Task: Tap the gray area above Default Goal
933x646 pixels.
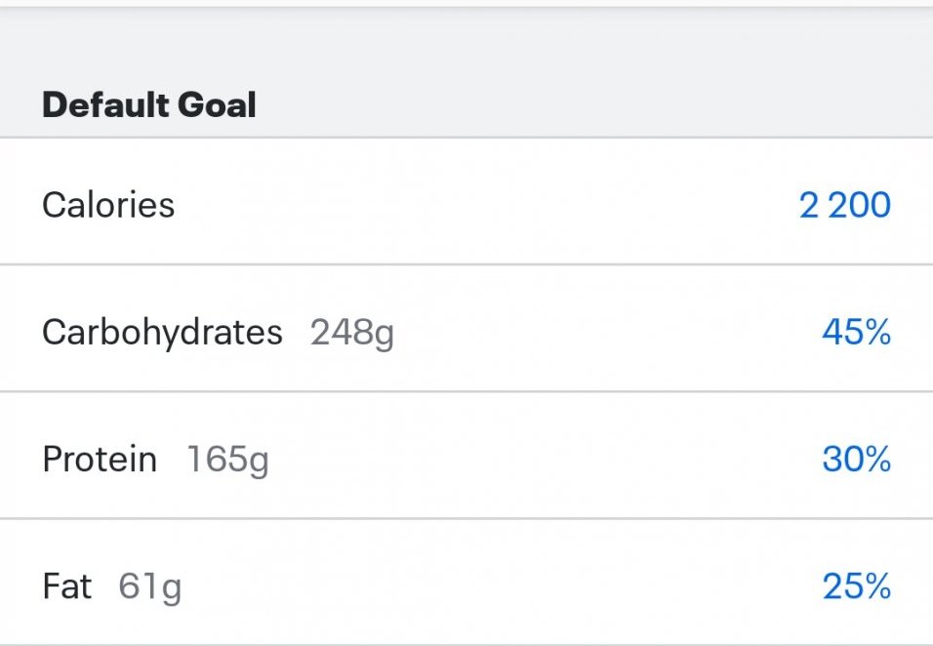Action: [x=466, y=44]
